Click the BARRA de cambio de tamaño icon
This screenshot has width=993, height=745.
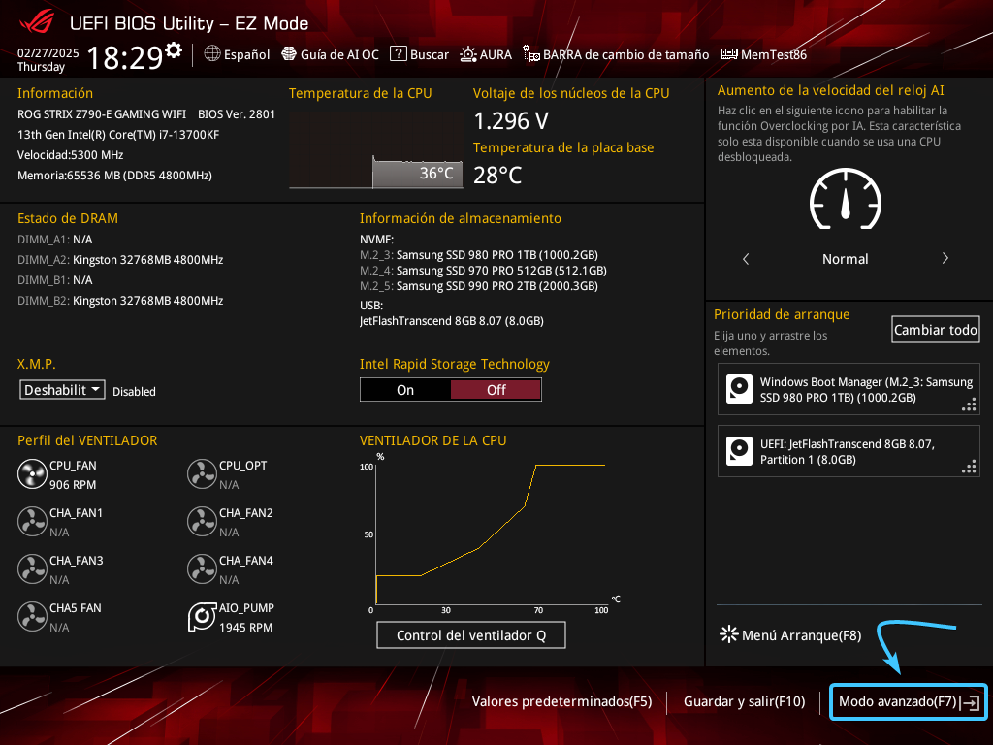click(530, 54)
